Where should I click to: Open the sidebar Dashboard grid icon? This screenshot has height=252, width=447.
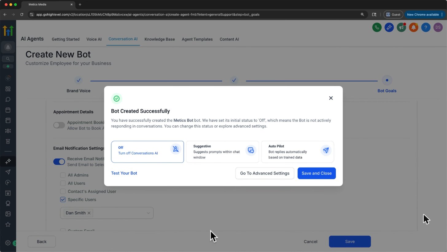(x=8, y=89)
